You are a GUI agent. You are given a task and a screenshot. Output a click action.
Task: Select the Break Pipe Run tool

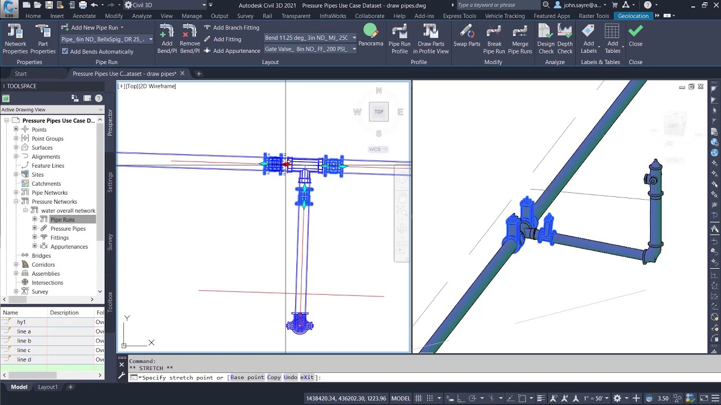click(494, 39)
